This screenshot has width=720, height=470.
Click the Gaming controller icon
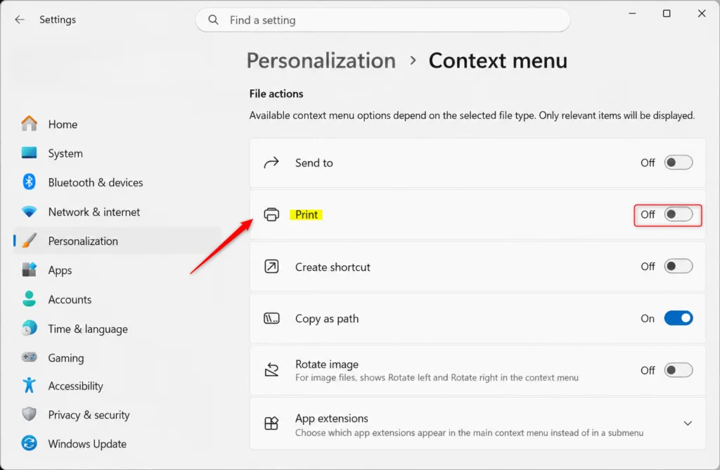pyautogui.click(x=29, y=357)
